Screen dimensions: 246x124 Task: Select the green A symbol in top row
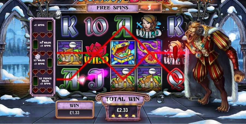(123, 26)
